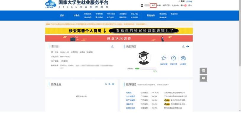Open 收藏 in the top user links
241x113 pixels.
159,5
